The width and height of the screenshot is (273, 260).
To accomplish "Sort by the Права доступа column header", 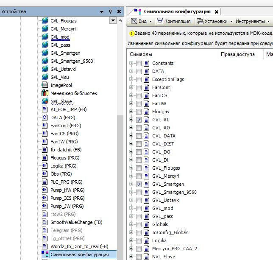I will [x=237, y=54].
